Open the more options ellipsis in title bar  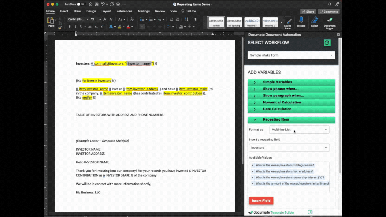coord(124,4)
